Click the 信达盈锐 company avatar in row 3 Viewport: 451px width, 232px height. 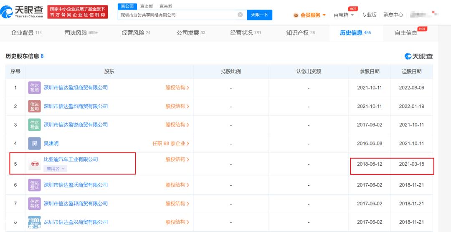35,125
